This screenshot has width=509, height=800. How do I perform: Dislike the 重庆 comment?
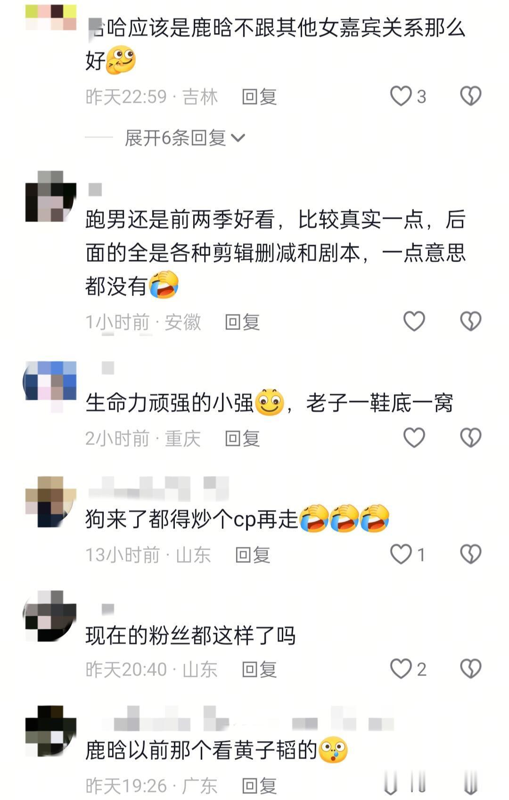[x=470, y=438]
